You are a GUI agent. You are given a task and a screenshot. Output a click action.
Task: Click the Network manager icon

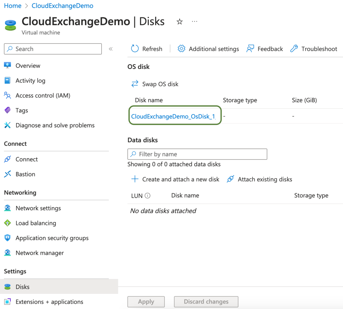click(7, 252)
